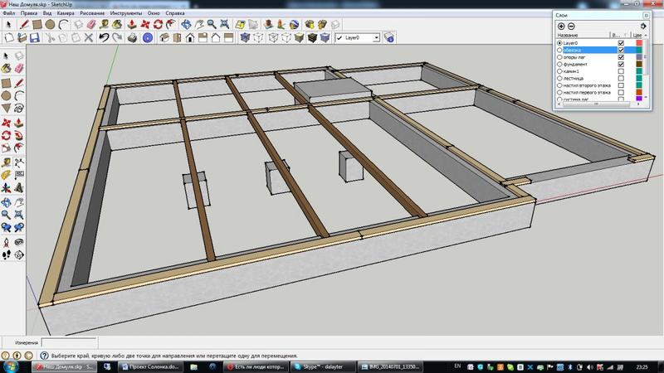Open the Layer0 dropdown in toolbar
The height and width of the screenshot is (373, 664).
pos(375,37)
